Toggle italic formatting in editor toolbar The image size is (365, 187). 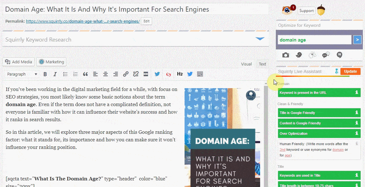[55, 74]
